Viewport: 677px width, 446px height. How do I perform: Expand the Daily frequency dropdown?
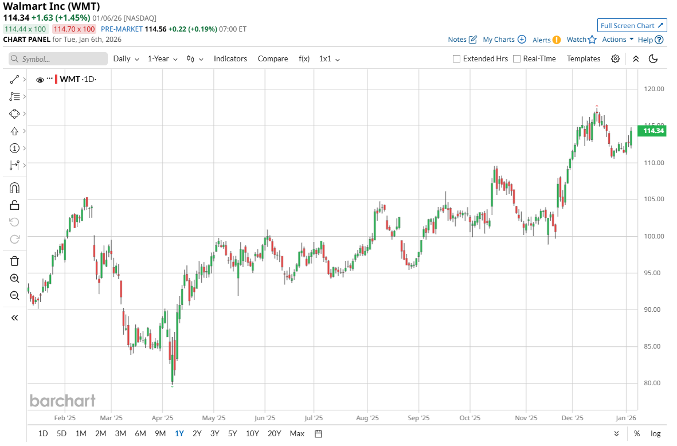[x=126, y=58]
